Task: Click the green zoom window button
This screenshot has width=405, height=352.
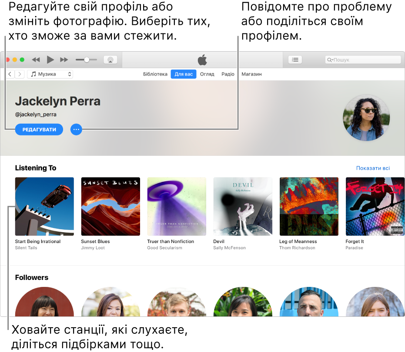Action: click(22, 60)
